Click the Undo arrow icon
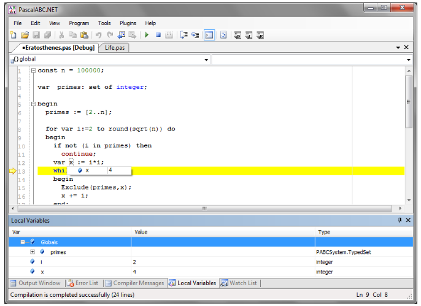Viewport: 421px width, 306px height. (98, 35)
